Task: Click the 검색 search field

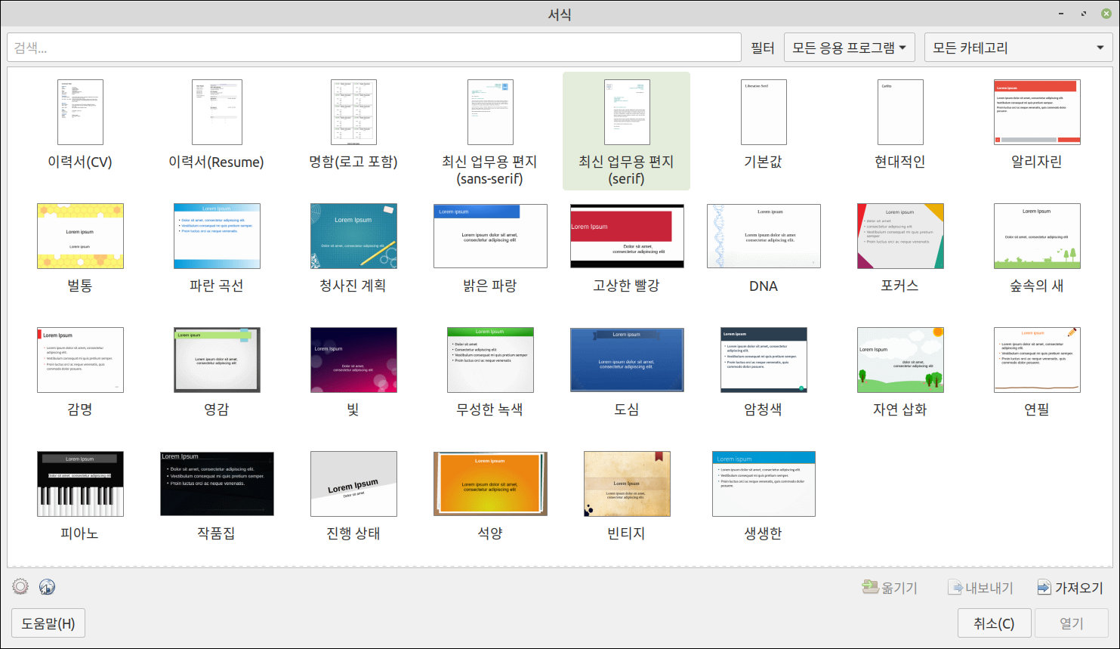Action: [374, 48]
